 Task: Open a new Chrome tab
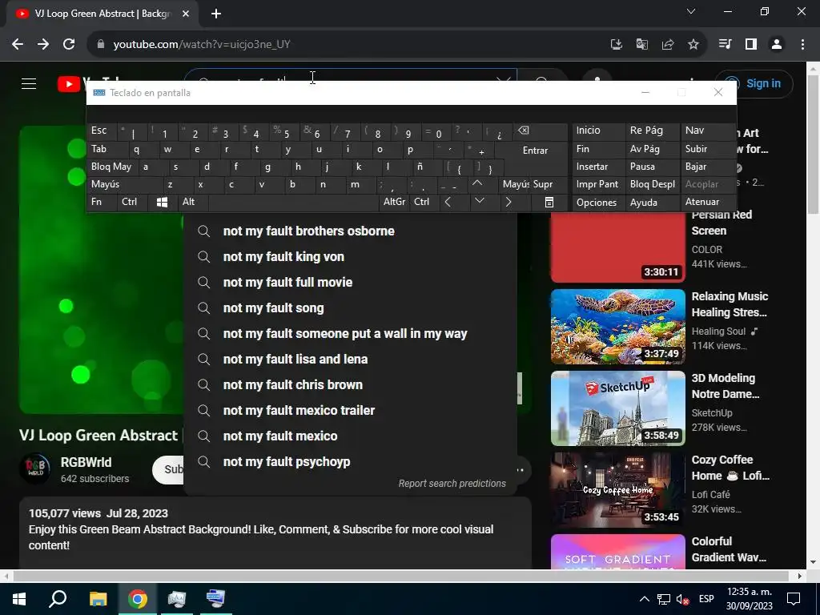pyautogui.click(x=216, y=14)
